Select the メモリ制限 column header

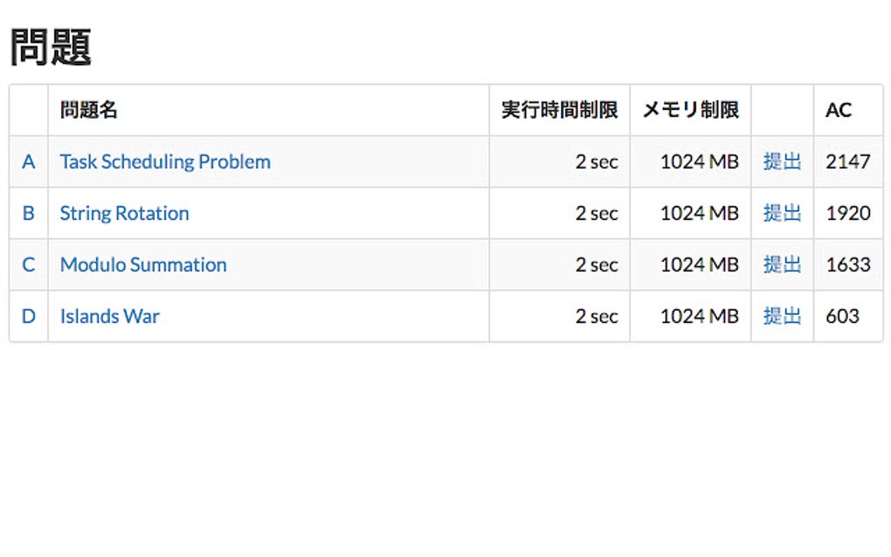(x=690, y=110)
